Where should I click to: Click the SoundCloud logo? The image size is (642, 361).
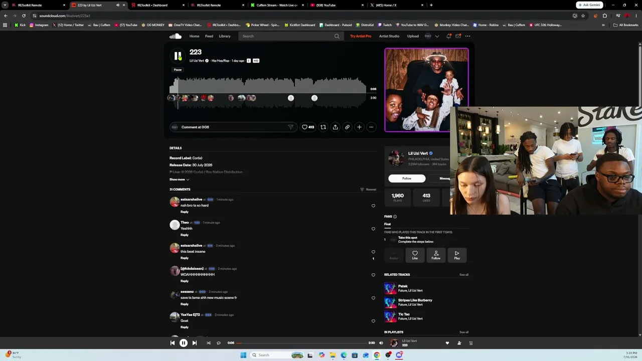tap(175, 36)
